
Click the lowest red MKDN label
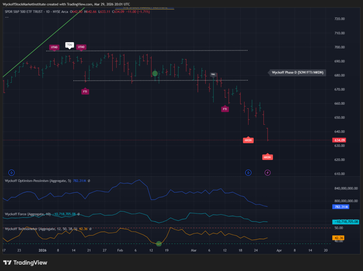(267, 157)
